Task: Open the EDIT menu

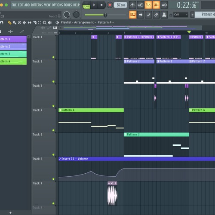Action: [21, 5]
